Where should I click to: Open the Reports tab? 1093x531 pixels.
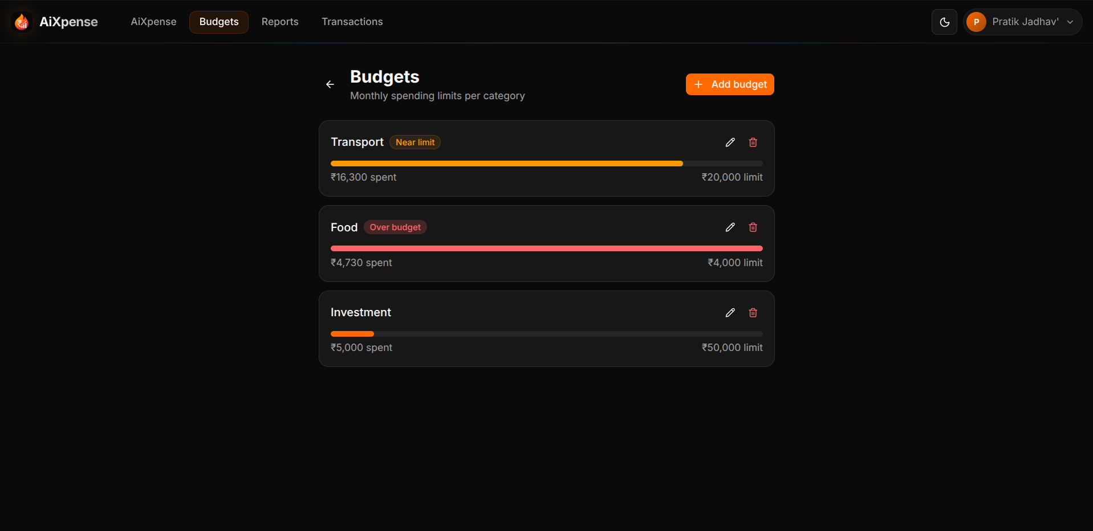click(x=279, y=22)
